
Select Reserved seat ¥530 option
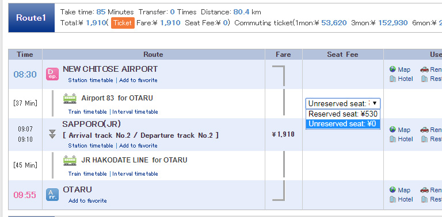343,114
